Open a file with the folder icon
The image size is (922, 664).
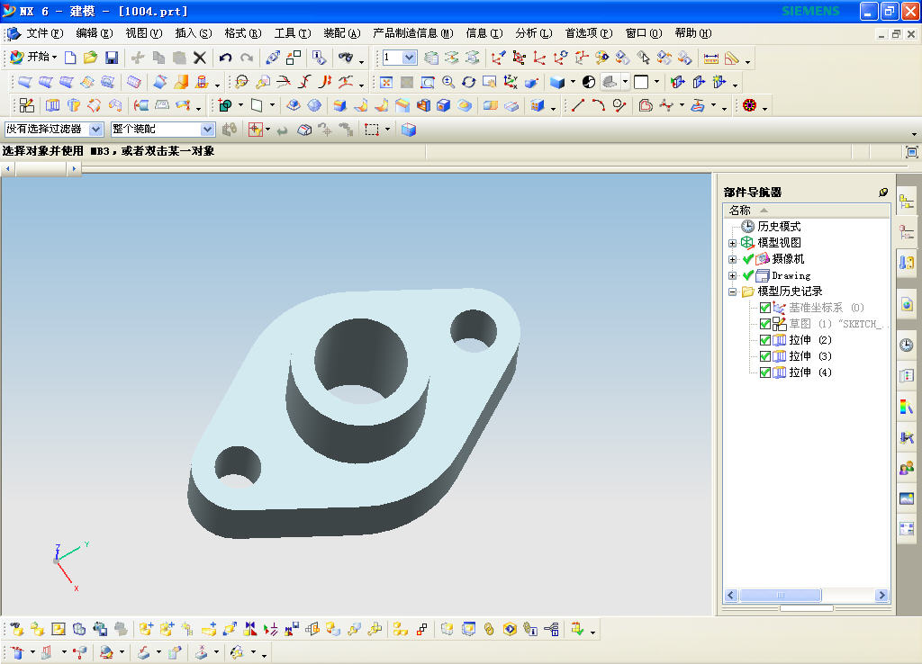point(90,58)
